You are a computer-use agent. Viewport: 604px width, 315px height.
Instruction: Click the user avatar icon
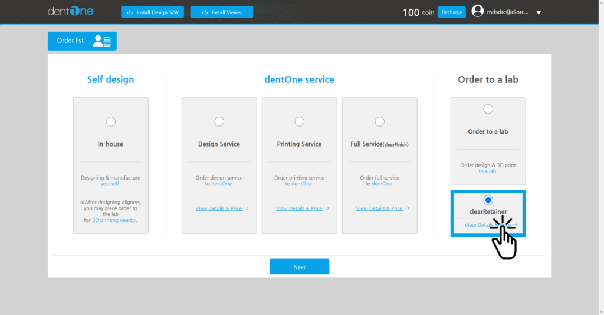(477, 11)
